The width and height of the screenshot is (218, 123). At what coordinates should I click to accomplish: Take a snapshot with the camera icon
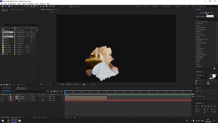(x=84, y=84)
